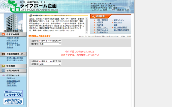This screenshot has width=172, height=107.
Task: Search 貸家 rentals
Action: tap(116, 25)
